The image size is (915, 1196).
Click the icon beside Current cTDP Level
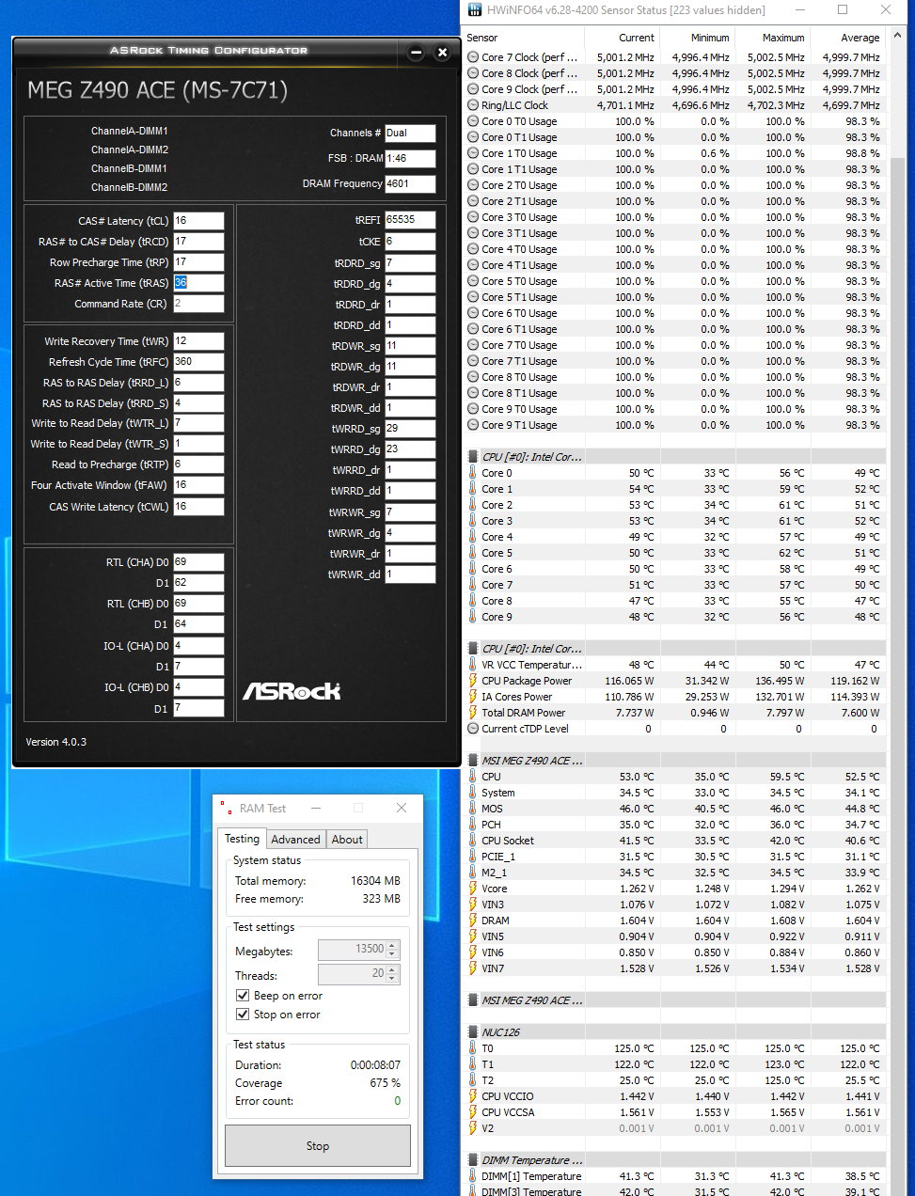click(x=473, y=729)
